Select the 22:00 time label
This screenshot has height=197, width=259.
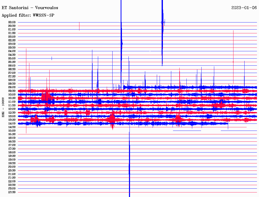(12, 181)
